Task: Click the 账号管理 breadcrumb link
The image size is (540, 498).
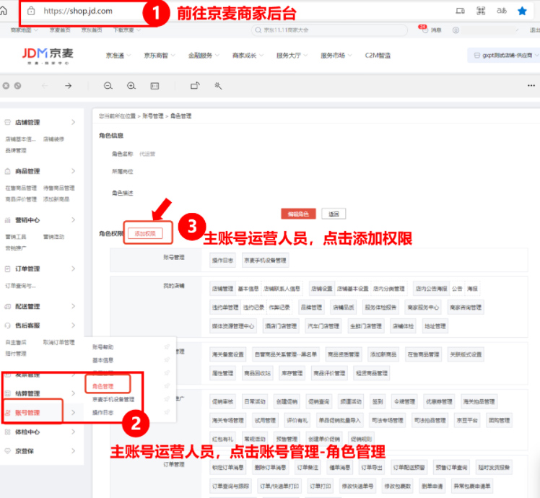Action: coord(153,116)
